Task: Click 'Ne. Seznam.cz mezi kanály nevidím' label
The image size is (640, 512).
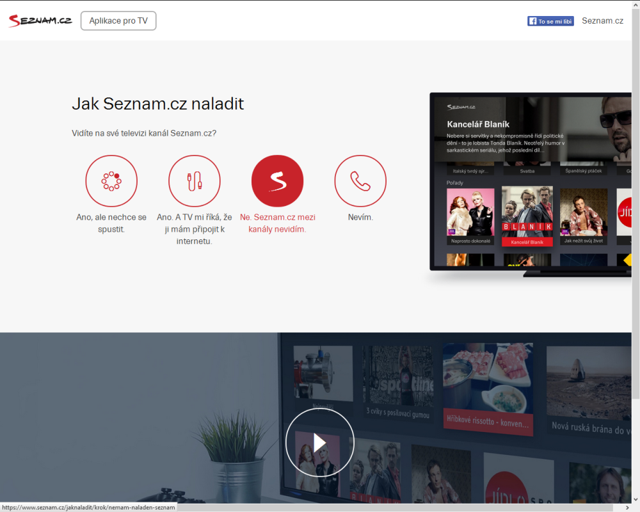Action: tap(278, 223)
